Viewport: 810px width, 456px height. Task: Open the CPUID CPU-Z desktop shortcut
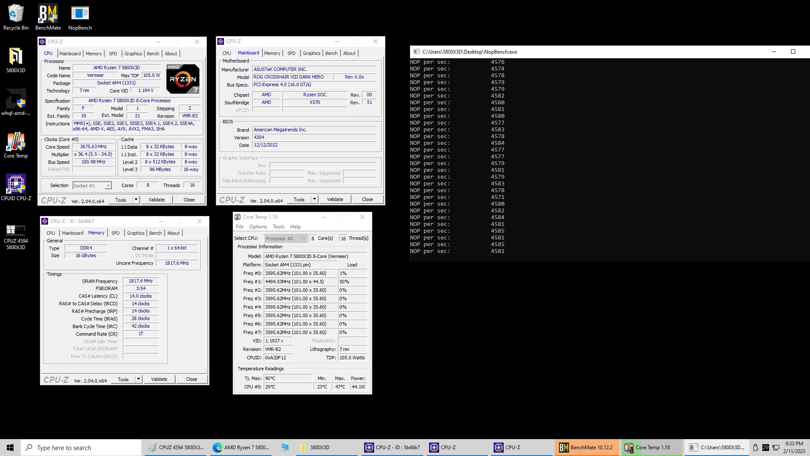[x=16, y=188]
